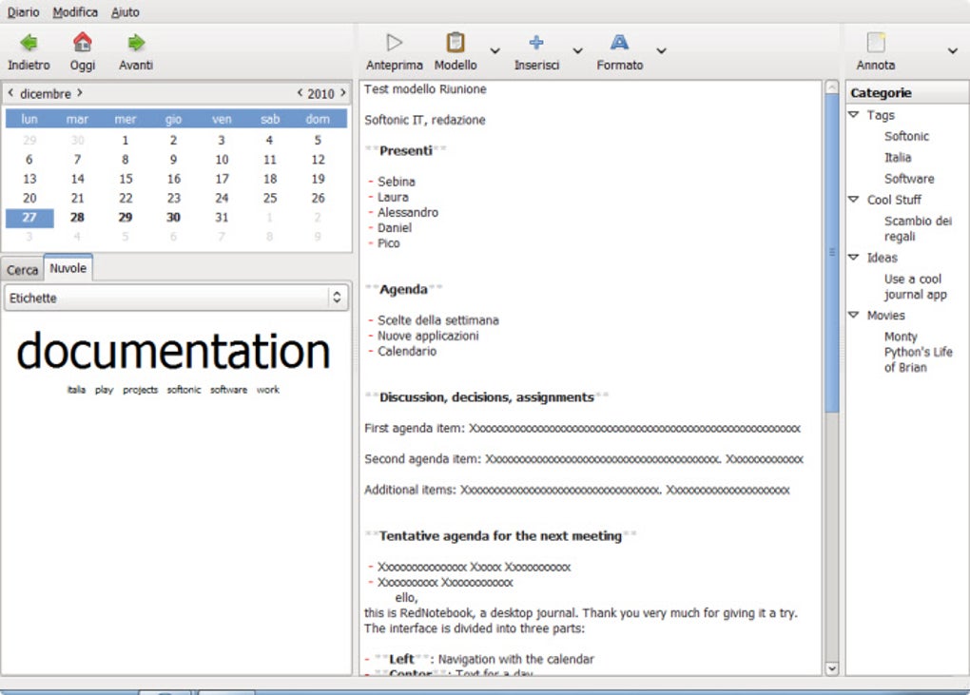
Task: Open the dropdown arrow beside Modello
Action: pos(495,50)
